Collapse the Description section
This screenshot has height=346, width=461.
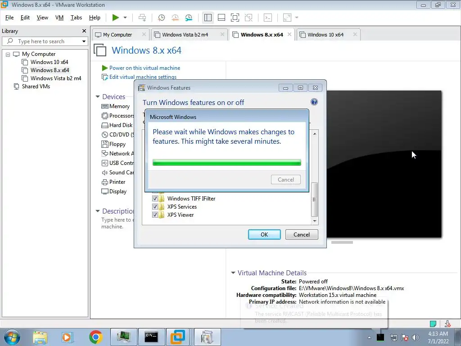98,211
